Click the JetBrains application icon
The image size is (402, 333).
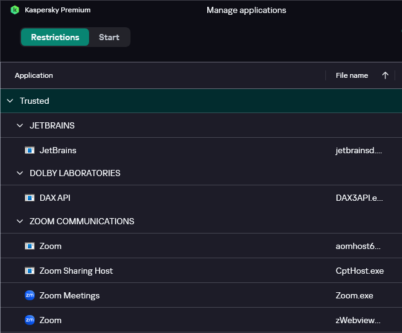tap(30, 150)
